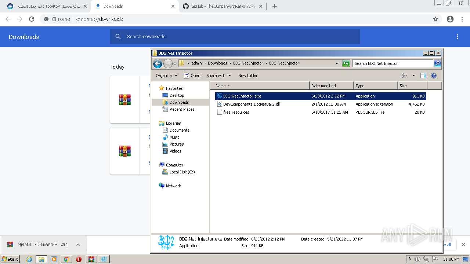Sort by the Size column header
This screenshot has width=470, height=264.
click(x=413, y=86)
